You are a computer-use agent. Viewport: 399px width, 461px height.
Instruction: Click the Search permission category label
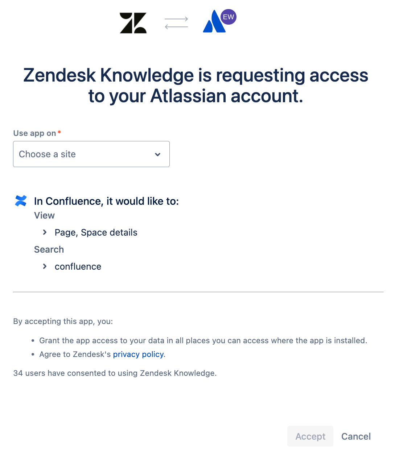(49, 249)
